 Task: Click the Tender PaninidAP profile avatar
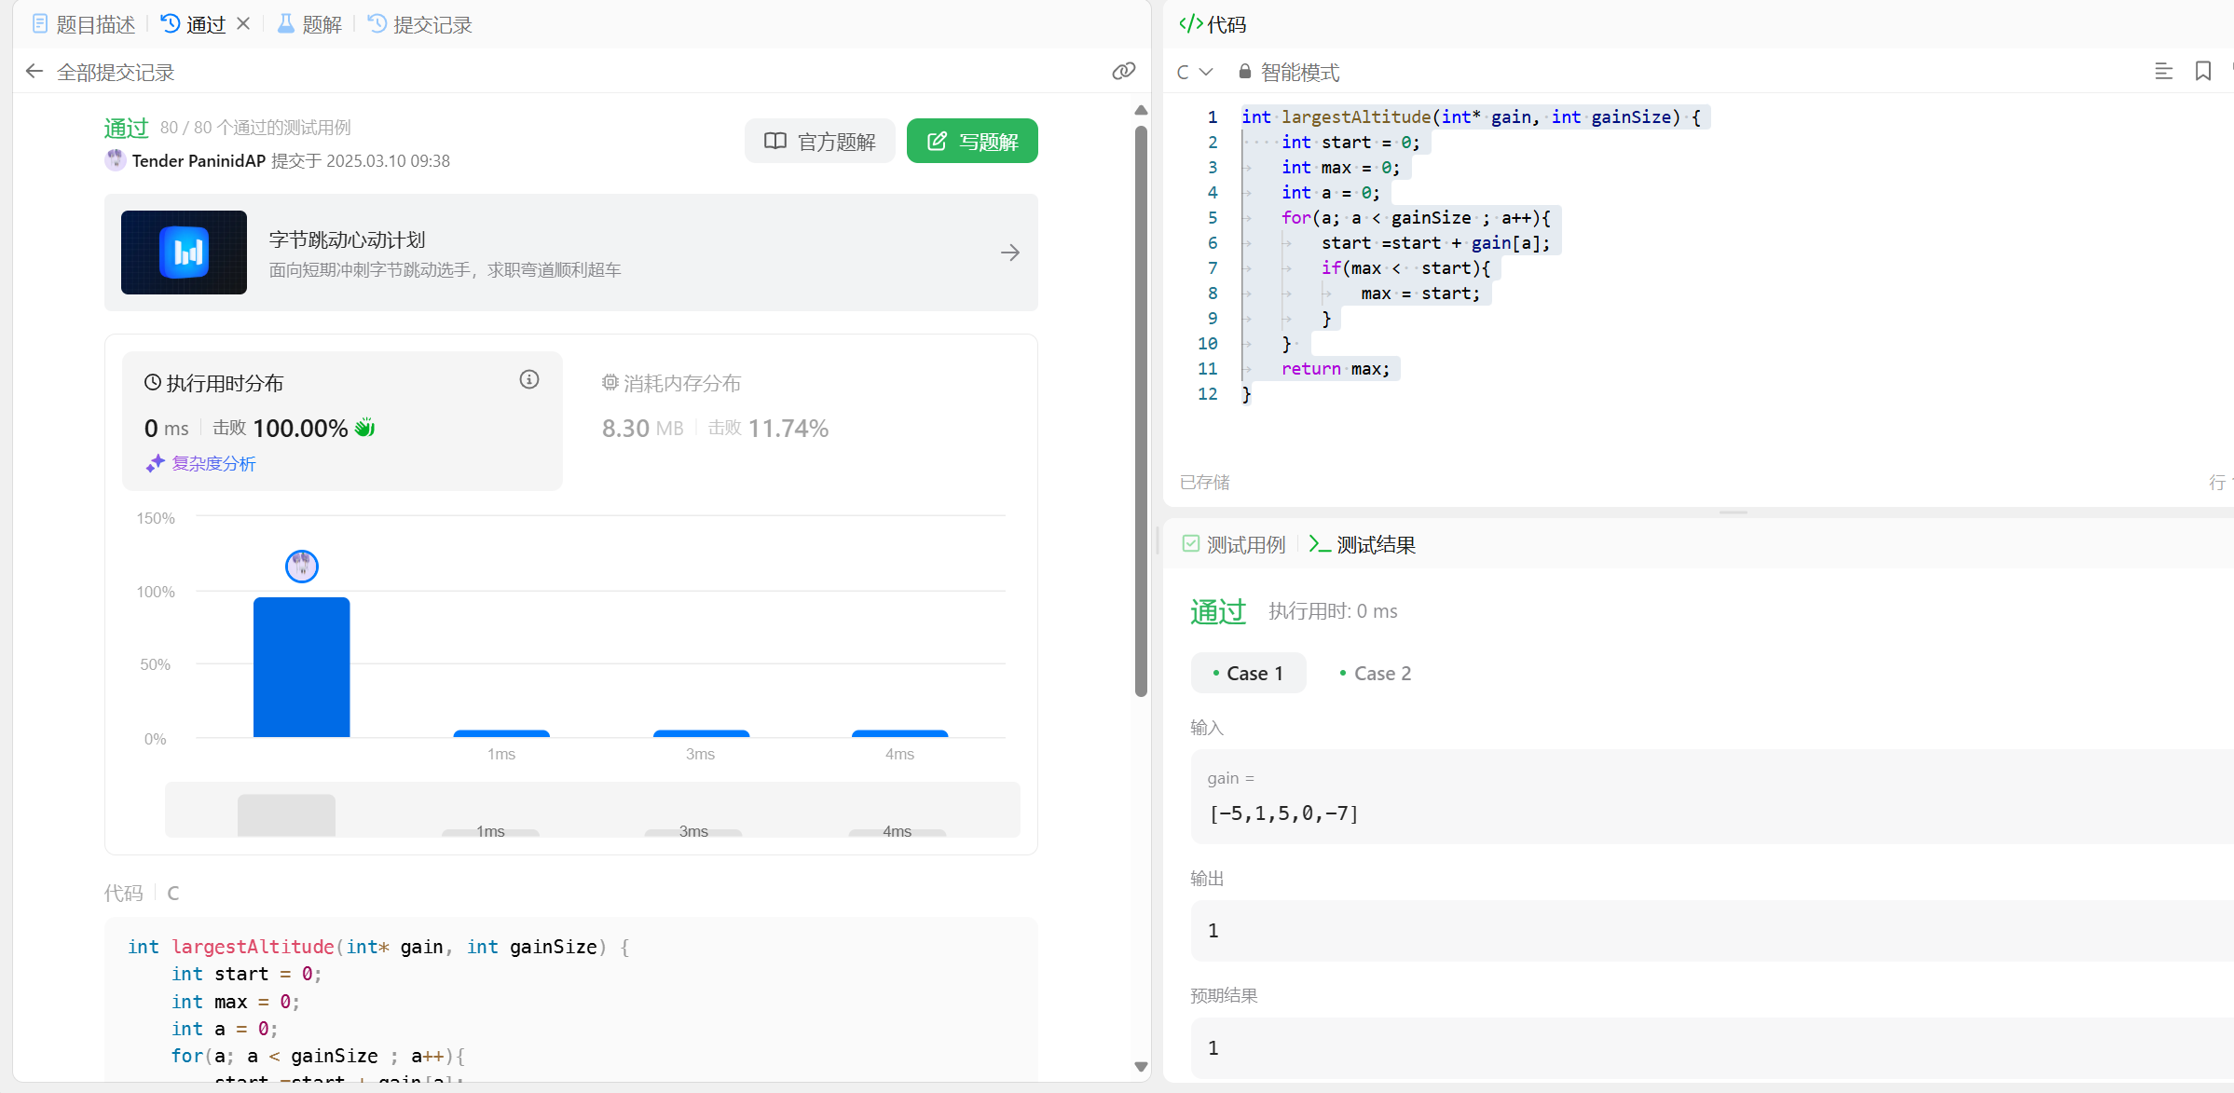(115, 160)
